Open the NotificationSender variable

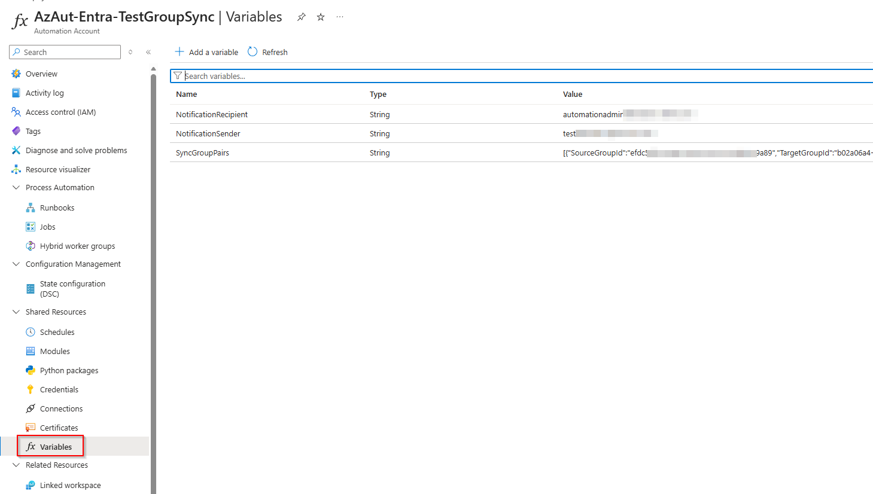(208, 133)
